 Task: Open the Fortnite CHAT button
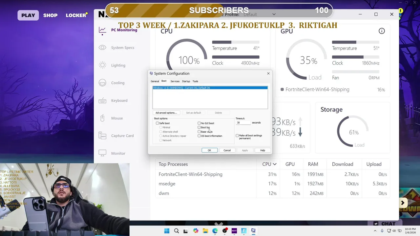tap(385, 224)
